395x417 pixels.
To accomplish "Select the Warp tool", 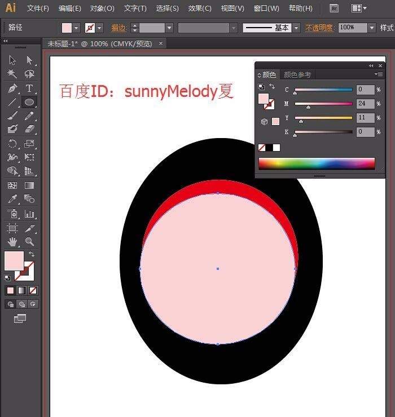I will [x=12, y=157].
